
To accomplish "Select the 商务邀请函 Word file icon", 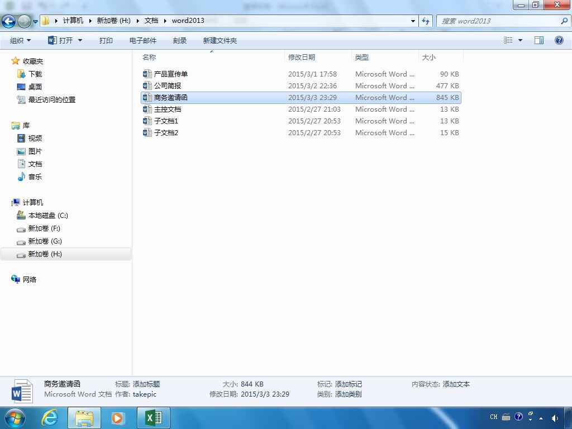I will pyautogui.click(x=147, y=97).
